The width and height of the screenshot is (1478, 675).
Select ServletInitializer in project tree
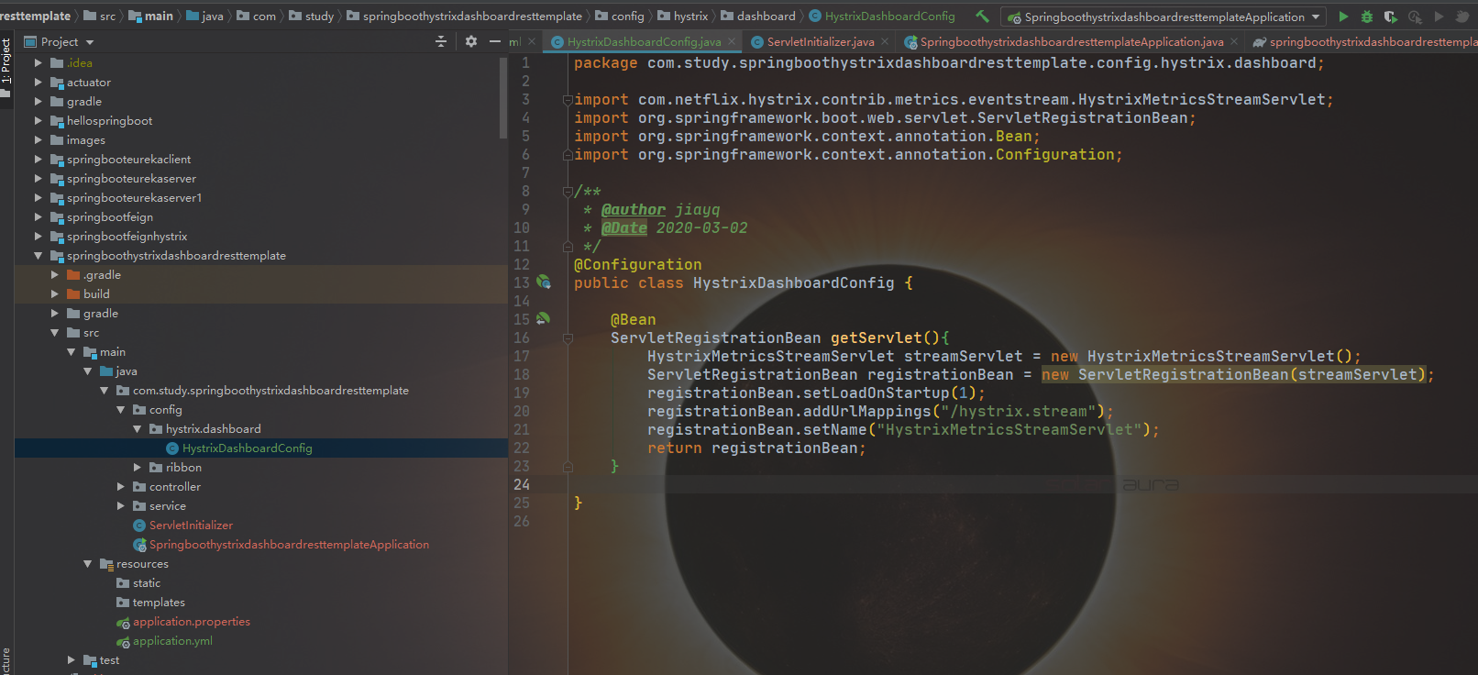191,525
